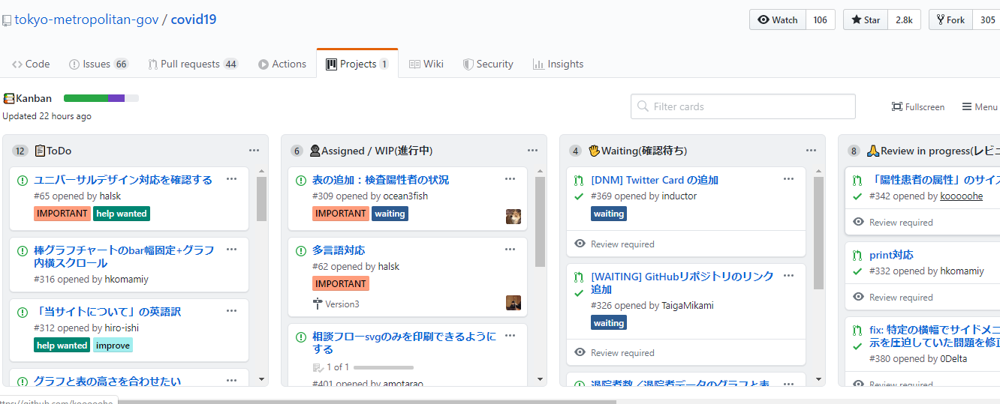Open pull request [WAITING] GitHubリポジトリのリンク追加

[x=682, y=283]
